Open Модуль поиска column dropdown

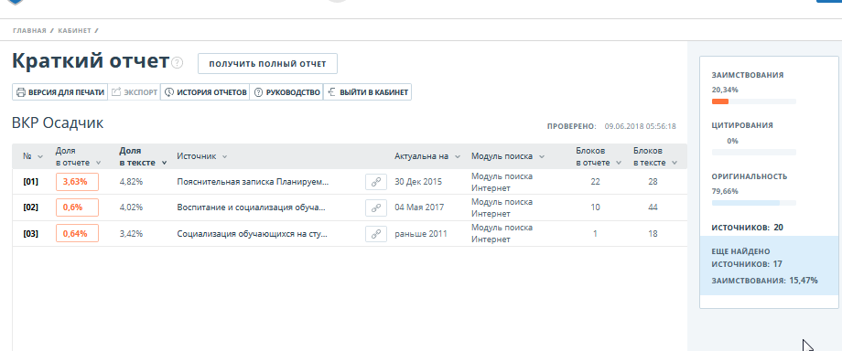coord(508,156)
